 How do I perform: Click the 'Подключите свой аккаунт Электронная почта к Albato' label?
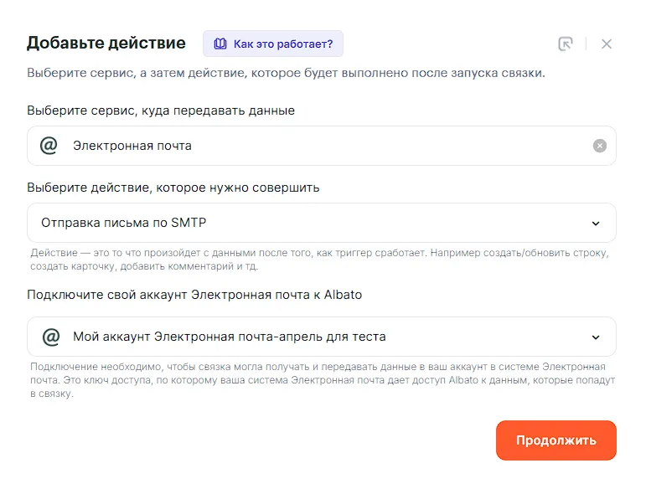click(x=194, y=295)
